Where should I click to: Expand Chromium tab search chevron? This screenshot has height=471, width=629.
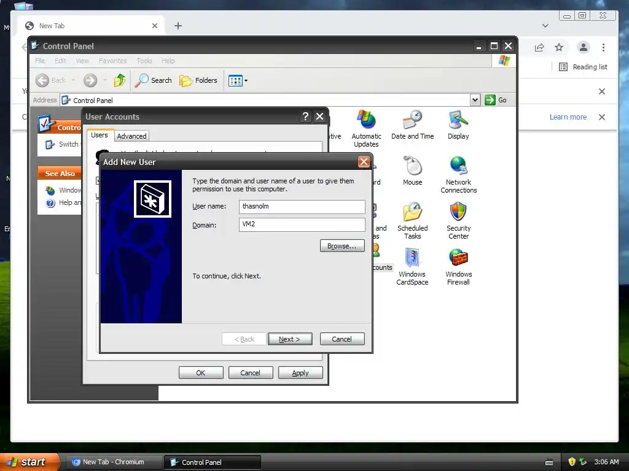pyautogui.click(x=545, y=26)
